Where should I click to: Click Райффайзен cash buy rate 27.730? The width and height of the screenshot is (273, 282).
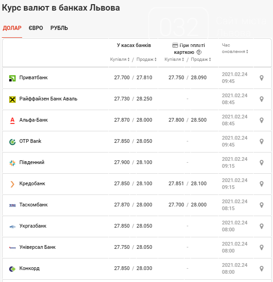pos(122,99)
